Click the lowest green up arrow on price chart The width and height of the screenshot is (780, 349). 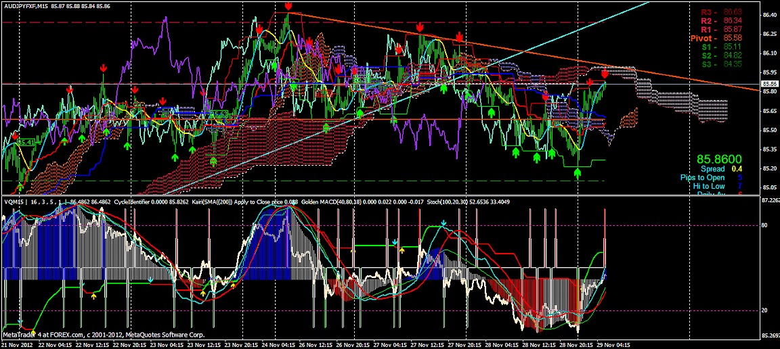578,173
